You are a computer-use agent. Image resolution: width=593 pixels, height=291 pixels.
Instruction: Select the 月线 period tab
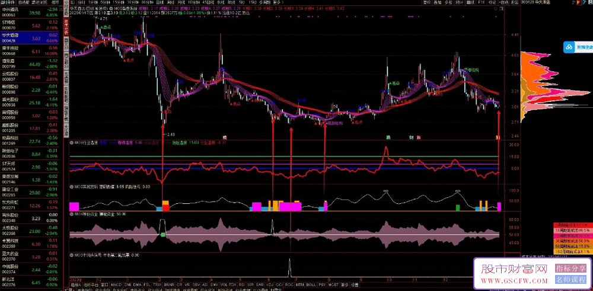click(x=181, y=2)
